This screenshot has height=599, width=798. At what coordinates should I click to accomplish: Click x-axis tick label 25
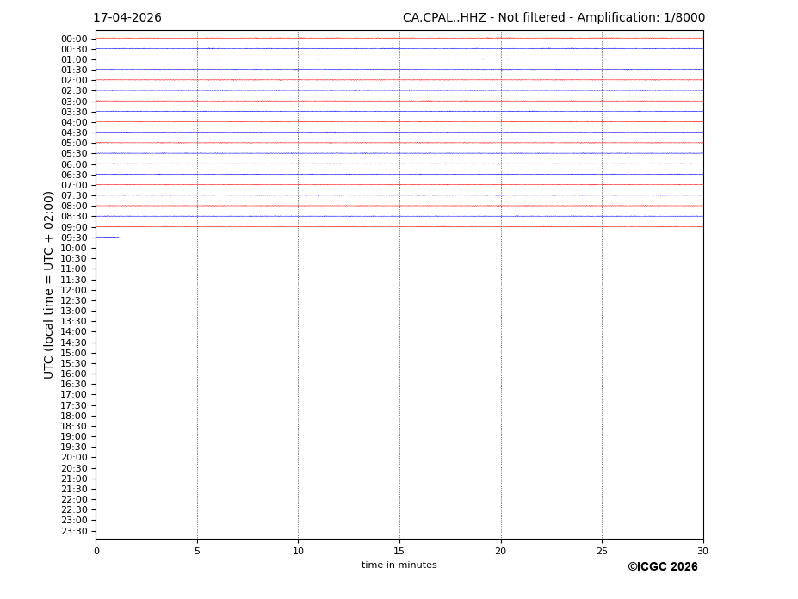click(x=602, y=551)
